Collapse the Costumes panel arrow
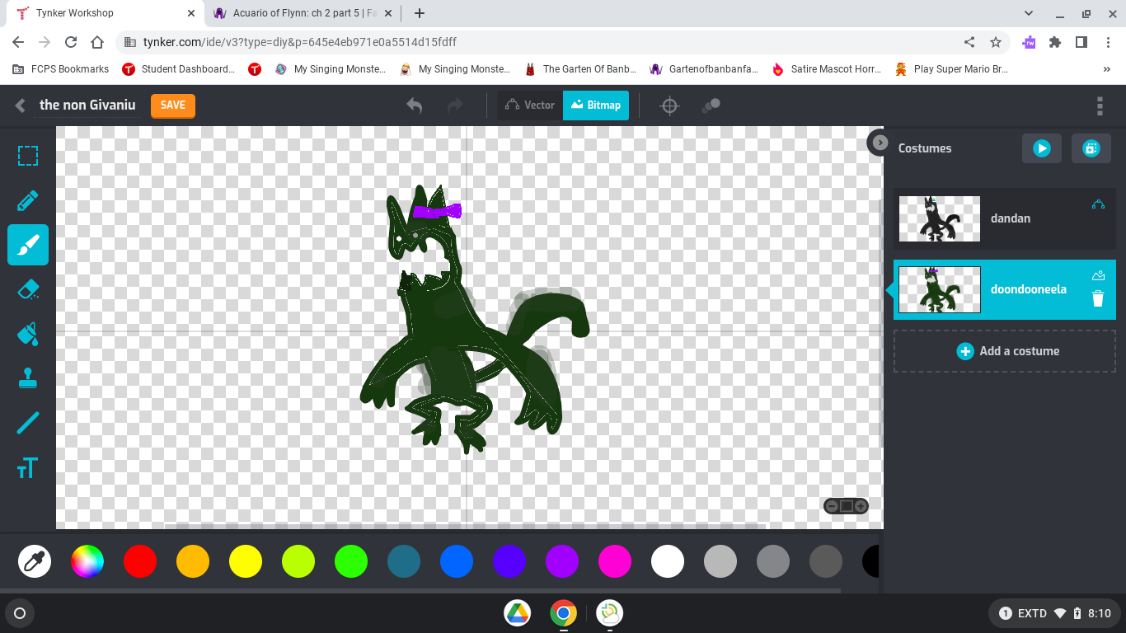The image size is (1126, 633). click(880, 142)
